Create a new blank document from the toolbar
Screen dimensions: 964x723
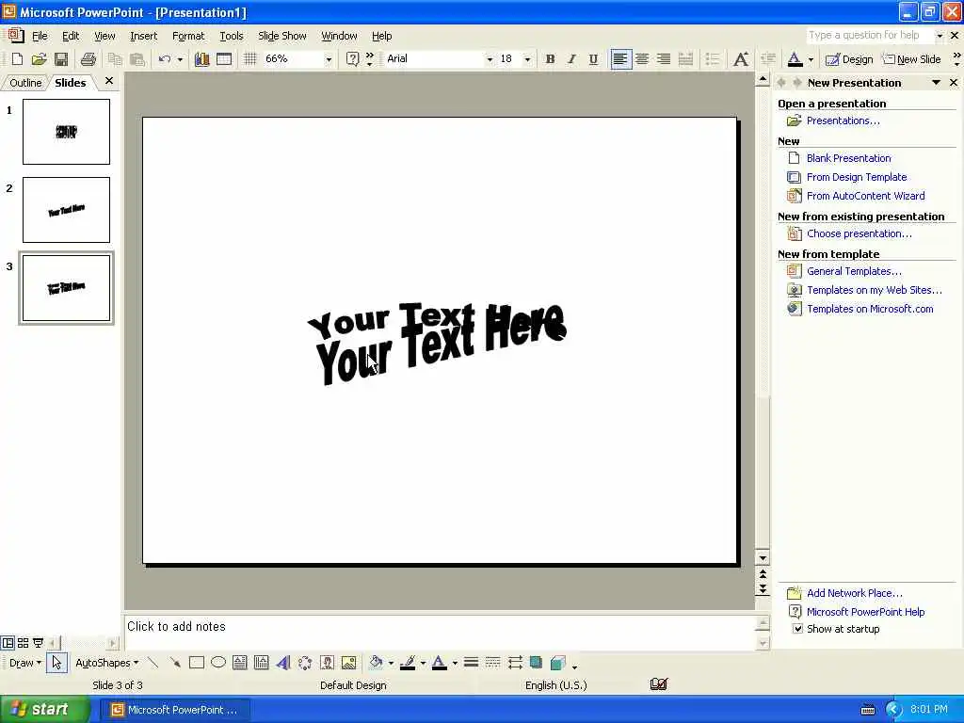tap(17, 59)
